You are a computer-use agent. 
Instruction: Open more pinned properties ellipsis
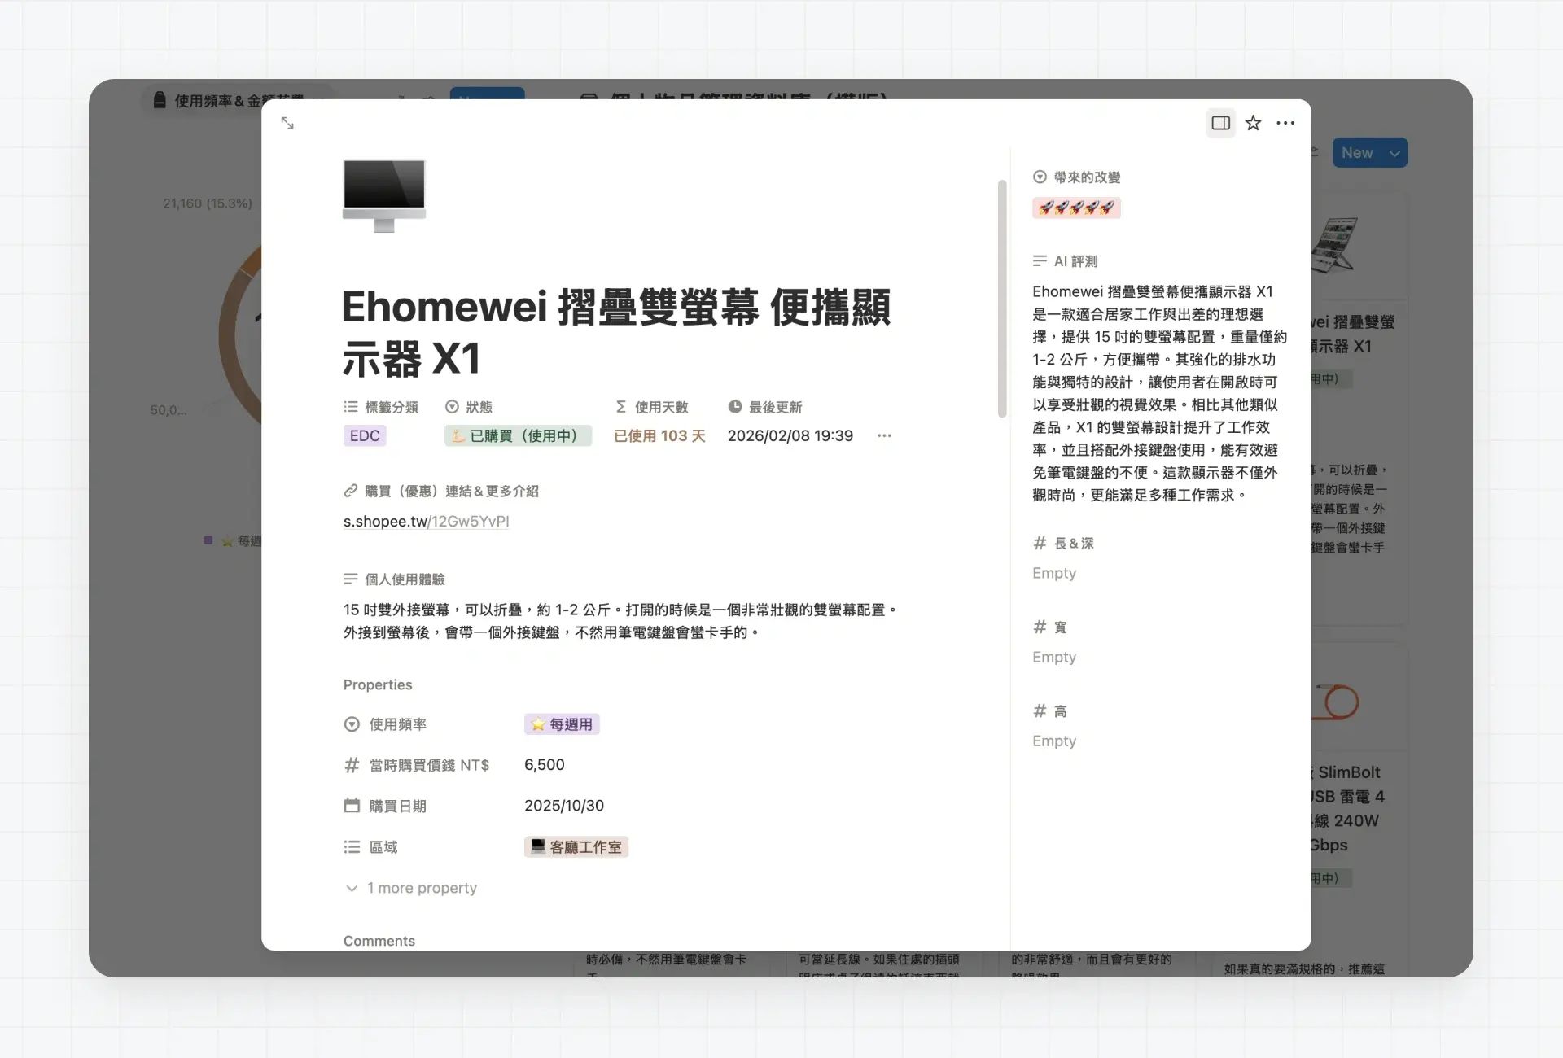pyautogui.click(x=884, y=435)
